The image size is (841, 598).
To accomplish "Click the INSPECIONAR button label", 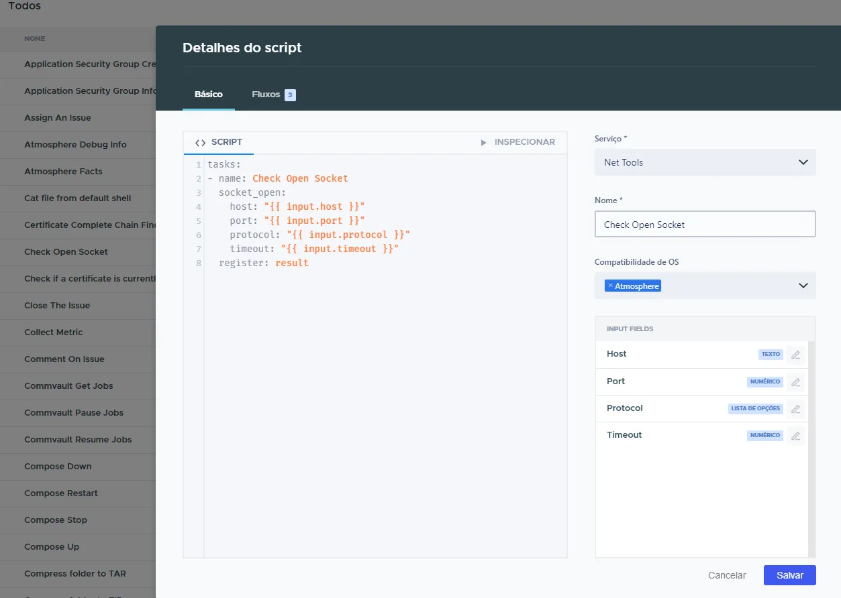I will click(x=525, y=142).
